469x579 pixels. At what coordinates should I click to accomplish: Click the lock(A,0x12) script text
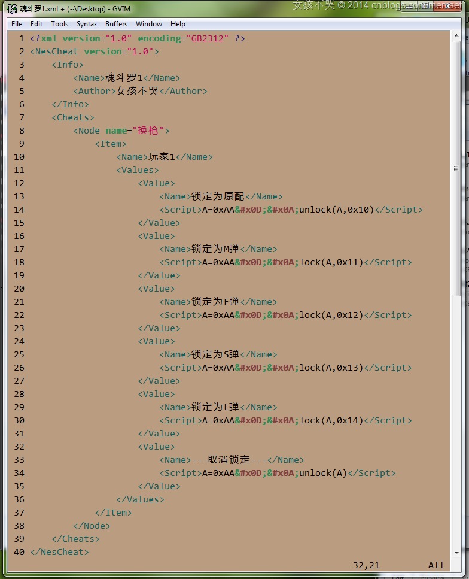(331, 315)
